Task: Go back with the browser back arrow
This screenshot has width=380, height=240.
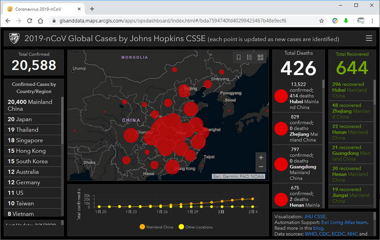Action: 8,21
